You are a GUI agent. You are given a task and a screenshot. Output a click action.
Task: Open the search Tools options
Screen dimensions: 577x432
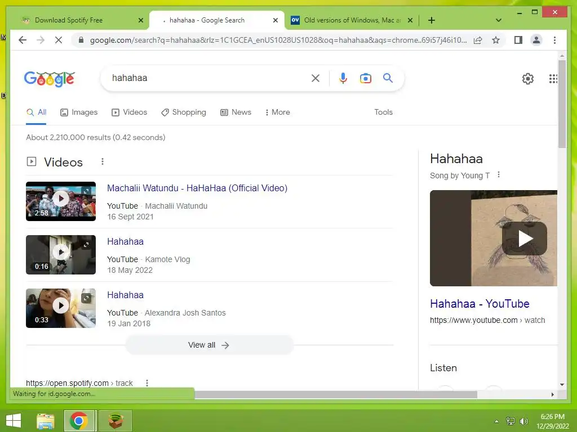pyautogui.click(x=383, y=112)
